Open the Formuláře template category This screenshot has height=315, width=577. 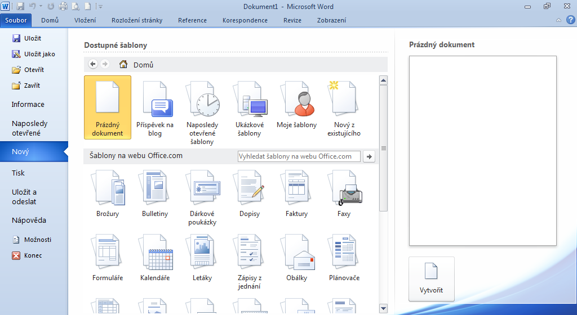click(108, 258)
